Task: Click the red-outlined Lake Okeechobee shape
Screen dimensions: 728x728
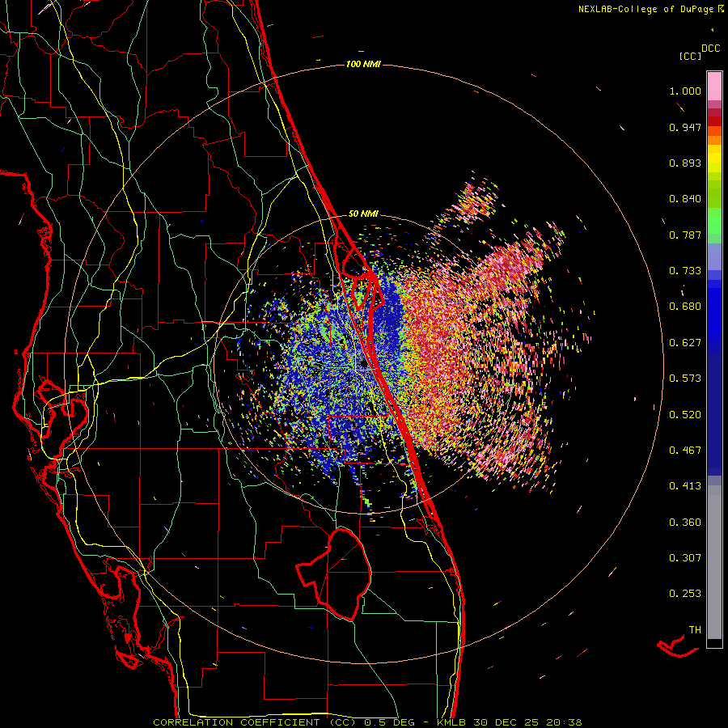Action: point(334,574)
